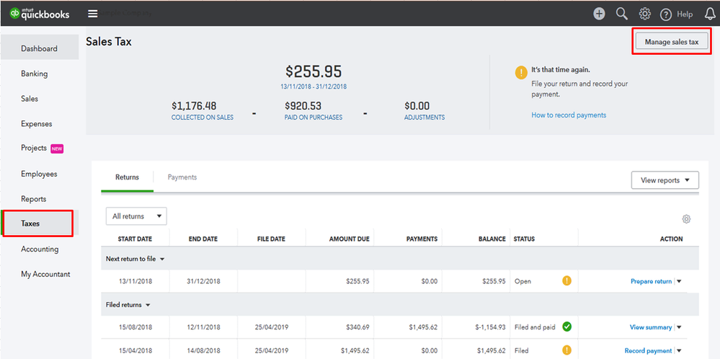The width and height of the screenshot is (720, 359).
Task: Go to Dashboard in the sidebar
Action: [40, 48]
